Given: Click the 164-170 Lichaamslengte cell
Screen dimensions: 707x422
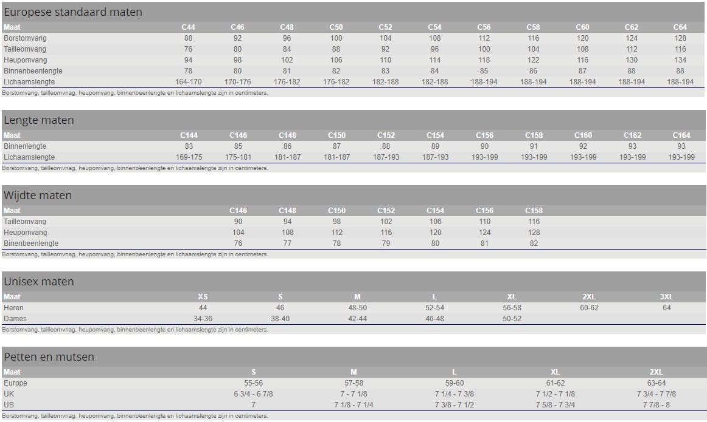Looking at the screenshot, I should [x=188, y=82].
